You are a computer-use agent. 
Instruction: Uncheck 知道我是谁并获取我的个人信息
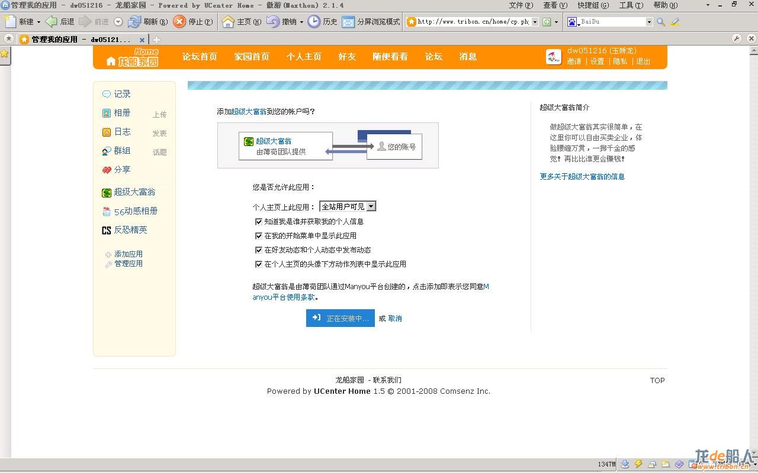tap(259, 222)
